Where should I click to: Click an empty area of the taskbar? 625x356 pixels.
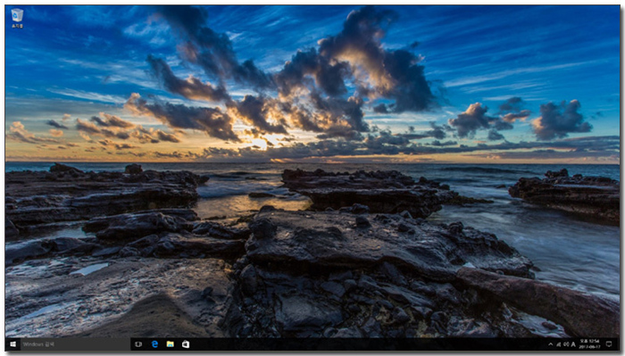[x=359, y=344]
